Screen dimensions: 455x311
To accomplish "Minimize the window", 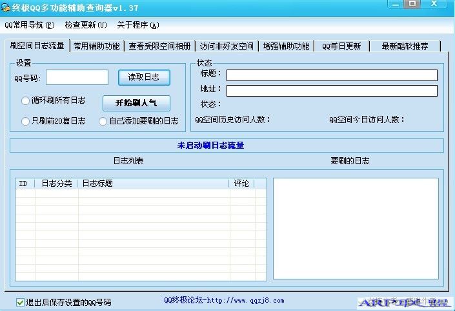I will tap(396, 4).
